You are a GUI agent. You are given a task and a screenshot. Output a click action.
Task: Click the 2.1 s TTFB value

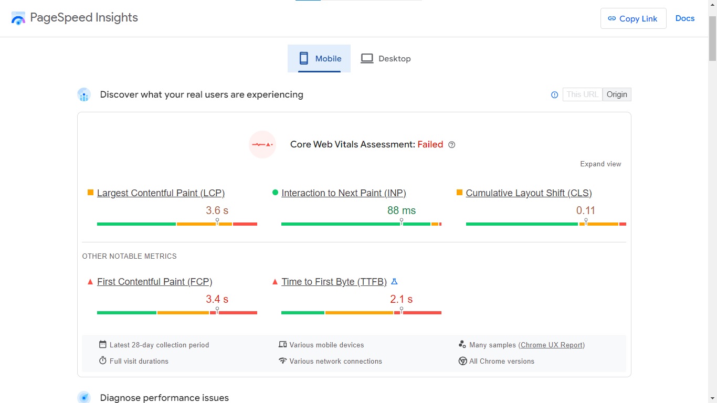click(x=402, y=299)
